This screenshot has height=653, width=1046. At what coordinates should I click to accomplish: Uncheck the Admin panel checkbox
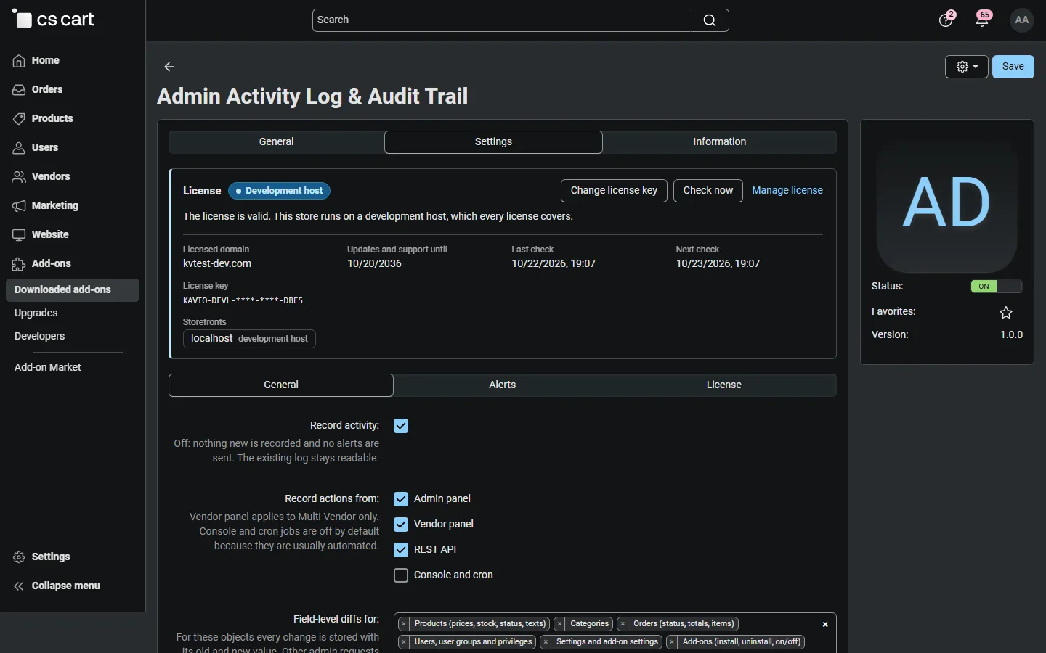pos(401,499)
